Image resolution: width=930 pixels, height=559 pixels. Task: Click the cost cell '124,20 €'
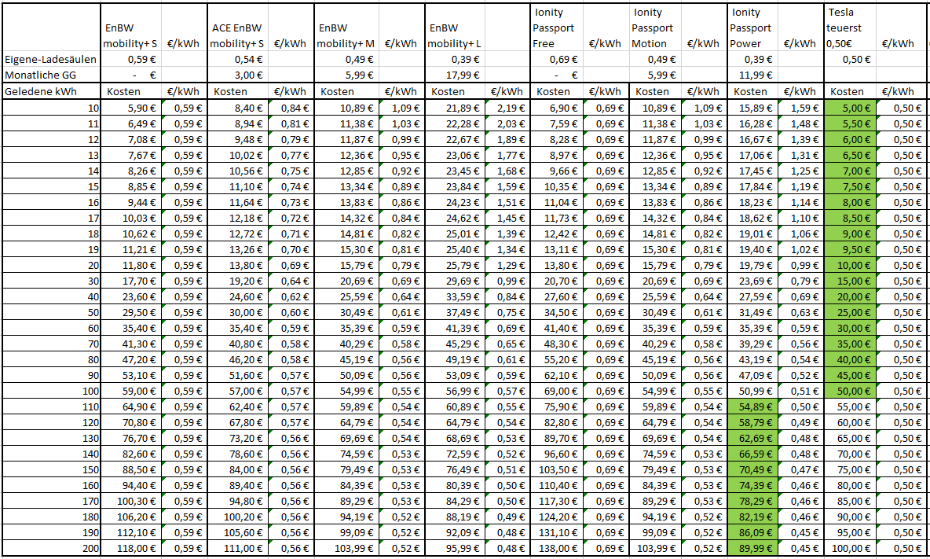click(557, 517)
